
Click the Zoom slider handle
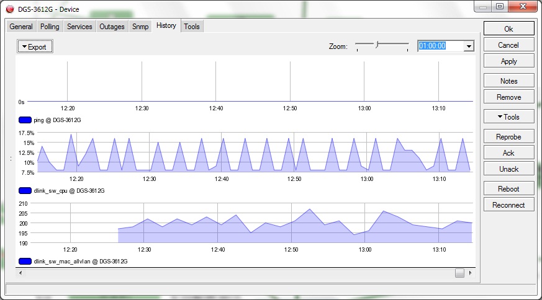[377, 45]
